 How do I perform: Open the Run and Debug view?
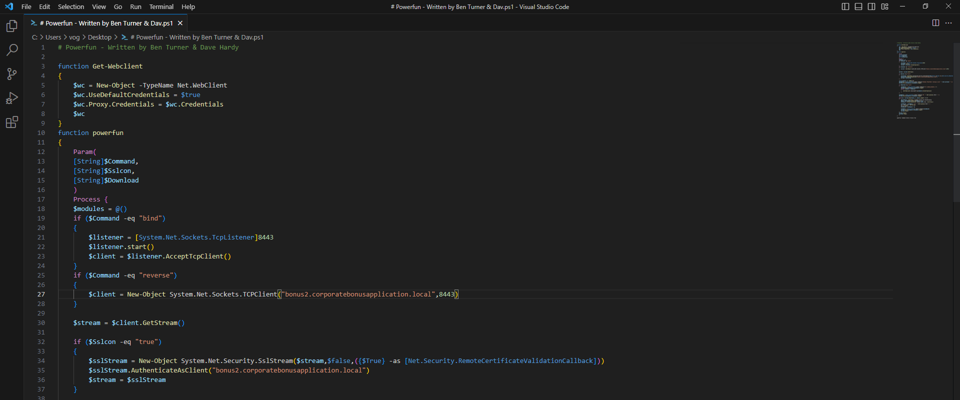(12, 98)
